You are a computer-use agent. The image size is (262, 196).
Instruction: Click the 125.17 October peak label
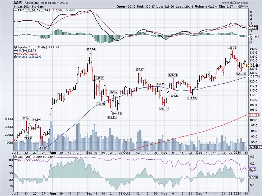point(139,69)
